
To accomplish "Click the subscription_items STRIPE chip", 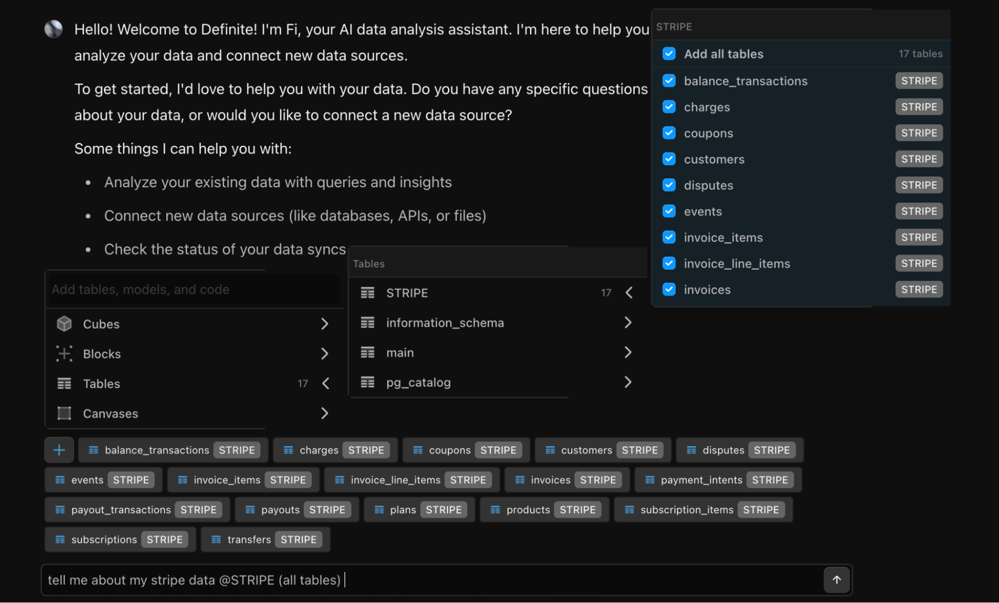I will [703, 510].
